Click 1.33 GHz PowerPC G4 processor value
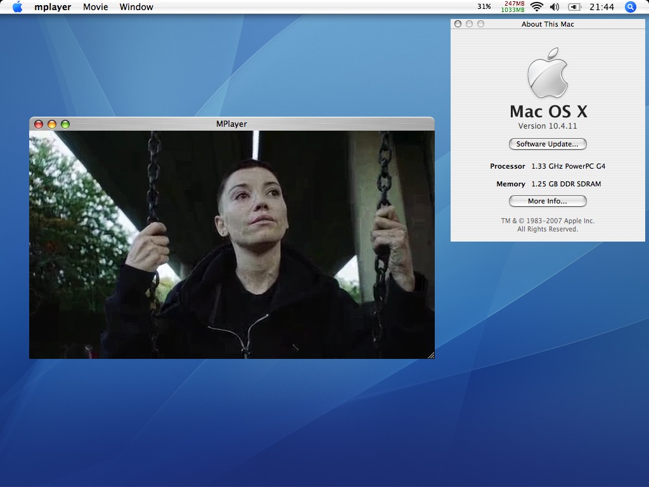The image size is (649, 487). point(569,166)
